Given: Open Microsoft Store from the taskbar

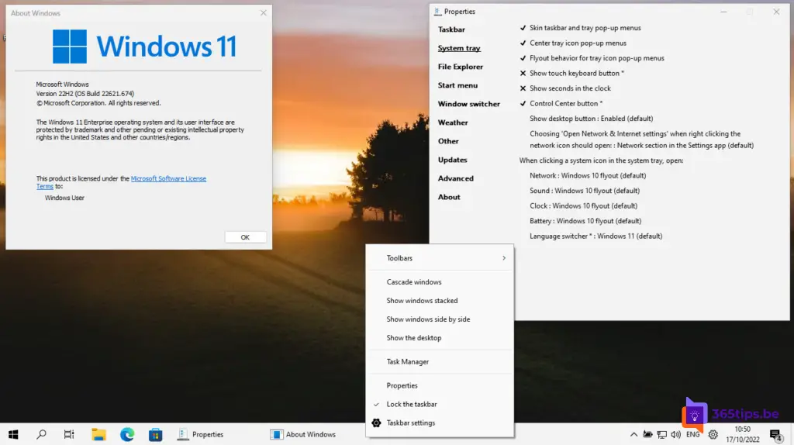Looking at the screenshot, I should coord(155,434).
